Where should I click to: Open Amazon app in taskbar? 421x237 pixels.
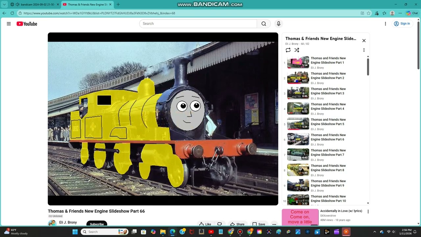click(x=201, y=232)
